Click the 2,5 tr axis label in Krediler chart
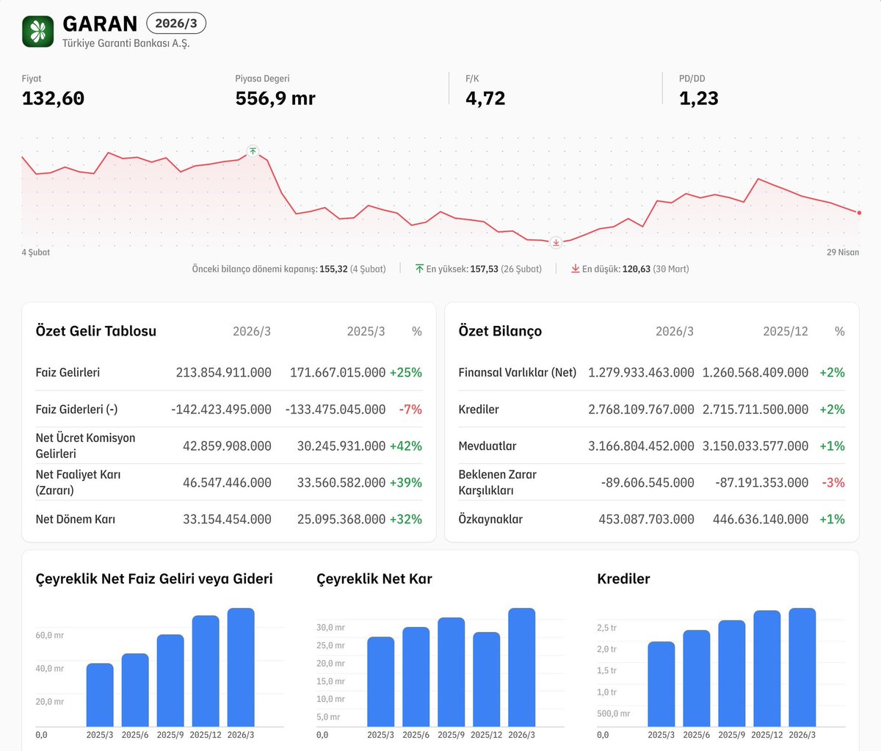881x751 pixels. 606,628
